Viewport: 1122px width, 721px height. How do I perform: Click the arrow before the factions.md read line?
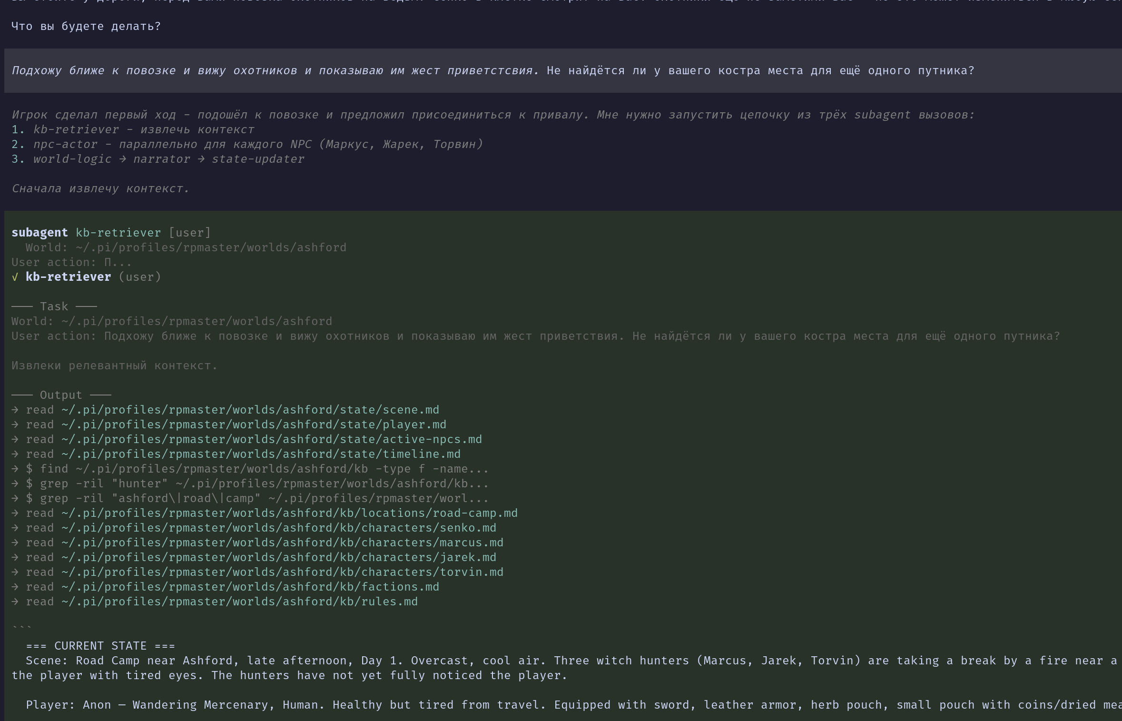(15, 587)
